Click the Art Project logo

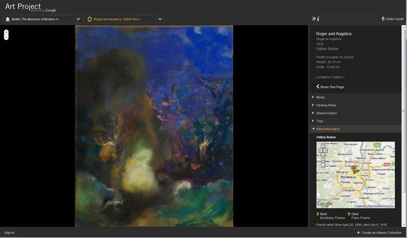[31, 7]
